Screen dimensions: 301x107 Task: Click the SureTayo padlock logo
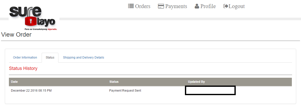click(x=33, y=18)
